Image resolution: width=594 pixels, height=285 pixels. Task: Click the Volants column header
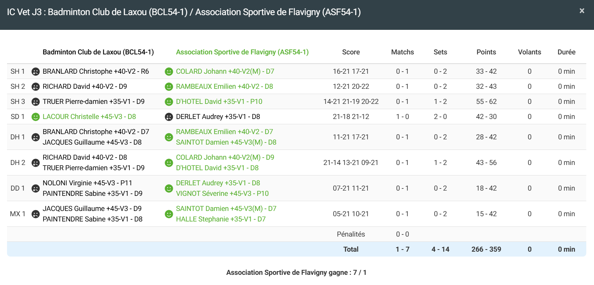point(529,52)
